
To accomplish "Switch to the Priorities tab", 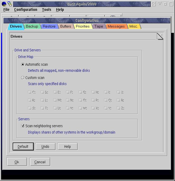I will pos(83,26).
